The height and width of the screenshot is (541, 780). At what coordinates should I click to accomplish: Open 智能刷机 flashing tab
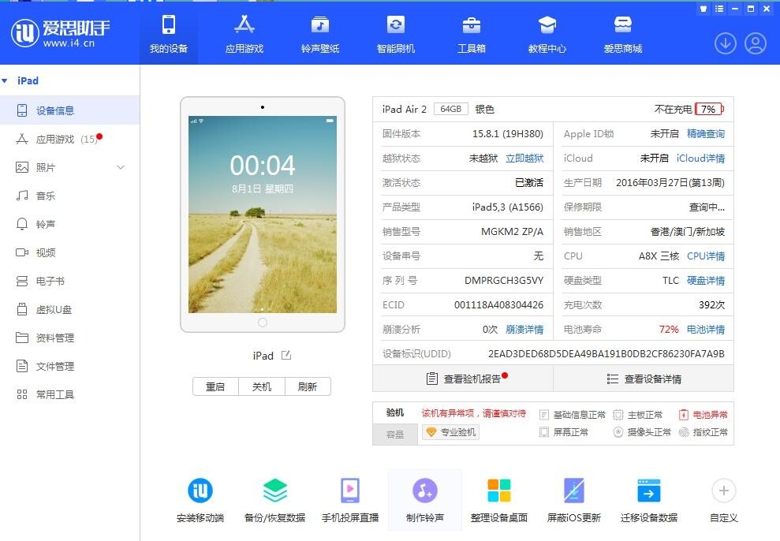[x=395, y=34]
